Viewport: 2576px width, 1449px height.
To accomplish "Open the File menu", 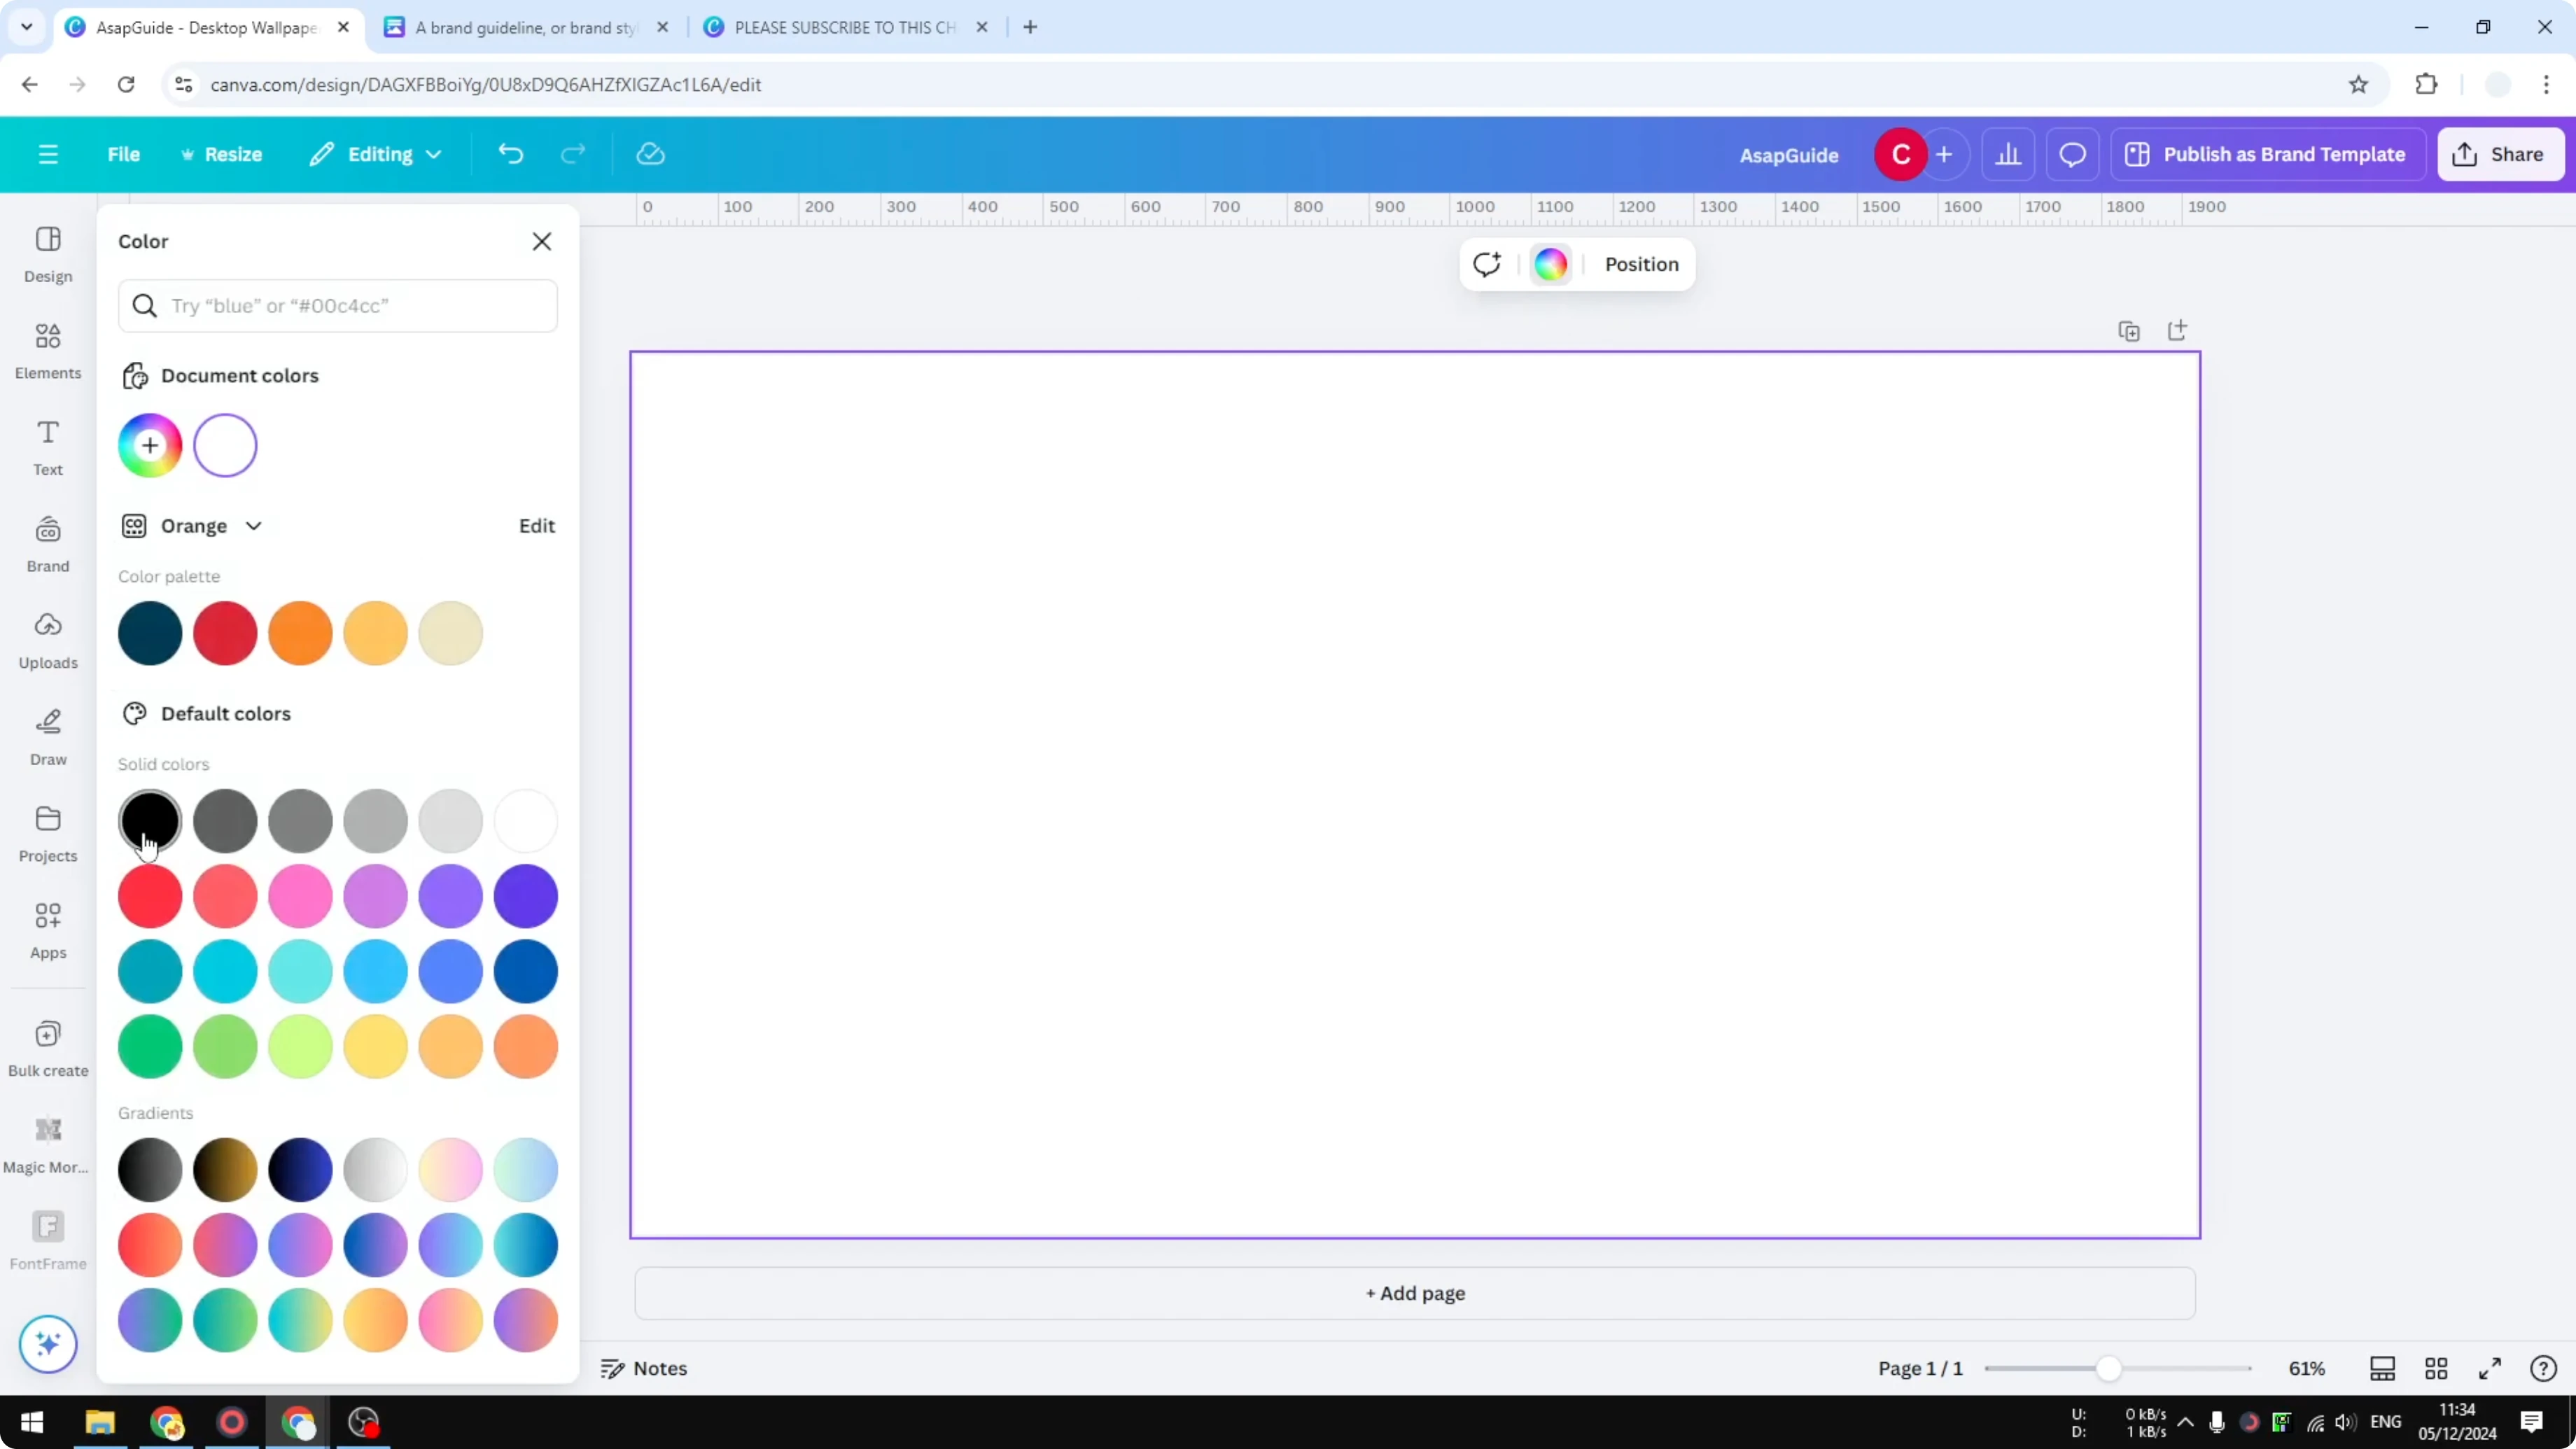I will coord(124,154).
